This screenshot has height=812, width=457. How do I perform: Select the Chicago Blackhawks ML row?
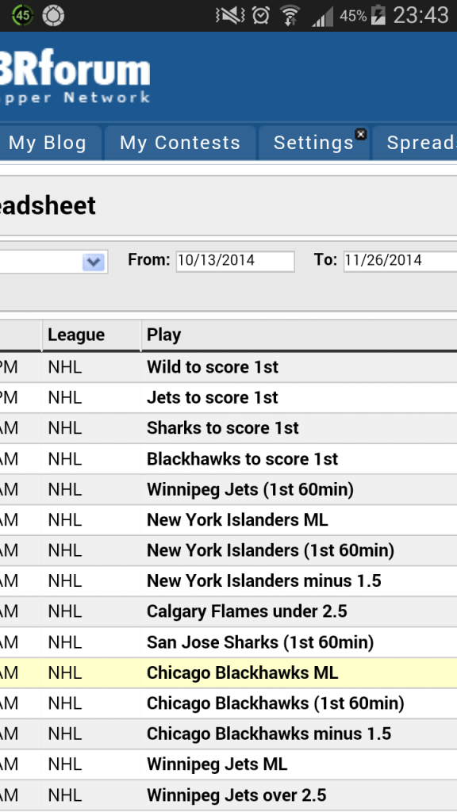[x=228, y=672]
